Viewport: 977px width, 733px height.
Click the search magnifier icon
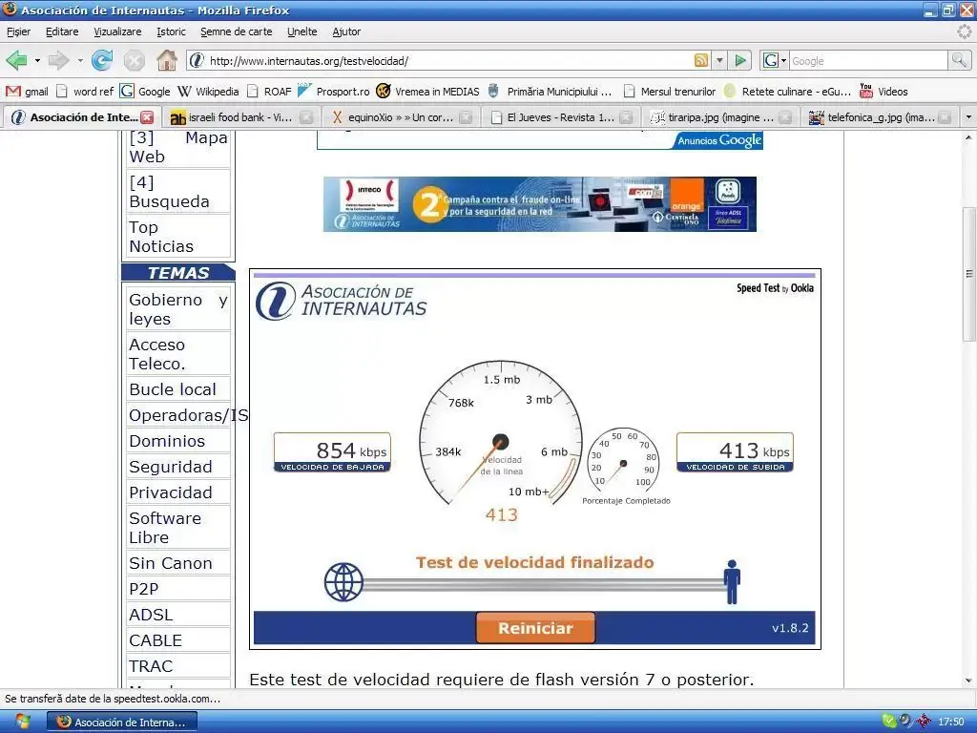pos(959,60)
